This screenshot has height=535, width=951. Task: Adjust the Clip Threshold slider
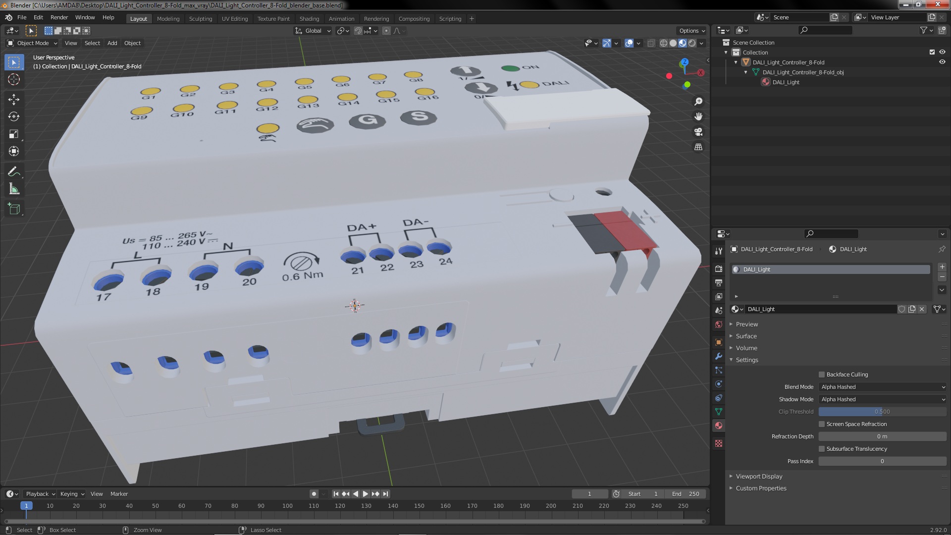point(882,412)
